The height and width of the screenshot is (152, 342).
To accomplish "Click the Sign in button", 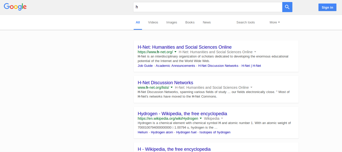I will pos(327,7).
